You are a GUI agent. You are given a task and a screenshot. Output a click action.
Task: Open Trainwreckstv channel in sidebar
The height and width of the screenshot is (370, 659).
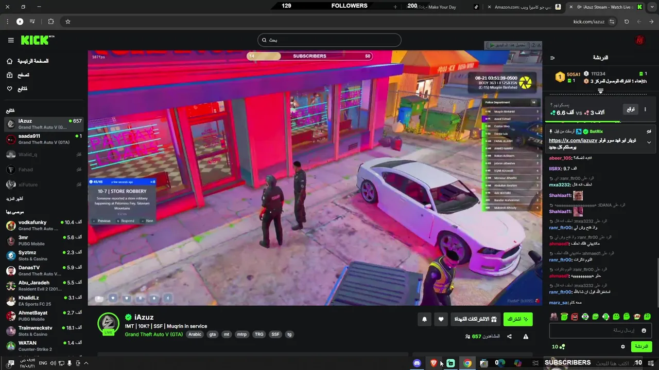(x=44, y=331)
